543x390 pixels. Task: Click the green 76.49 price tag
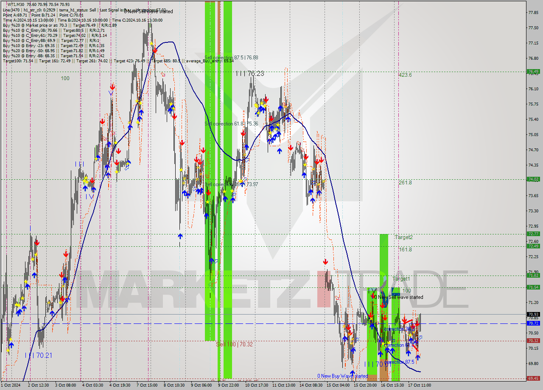(x=533, y=72)
